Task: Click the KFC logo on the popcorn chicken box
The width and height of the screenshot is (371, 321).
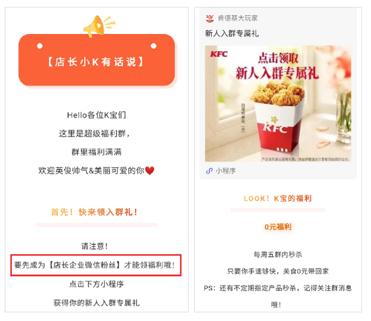Action: 276,128
